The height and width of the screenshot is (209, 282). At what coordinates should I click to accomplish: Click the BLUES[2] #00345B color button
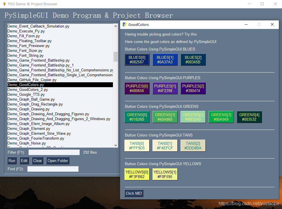pyautogui.click(x=193, y=60)
